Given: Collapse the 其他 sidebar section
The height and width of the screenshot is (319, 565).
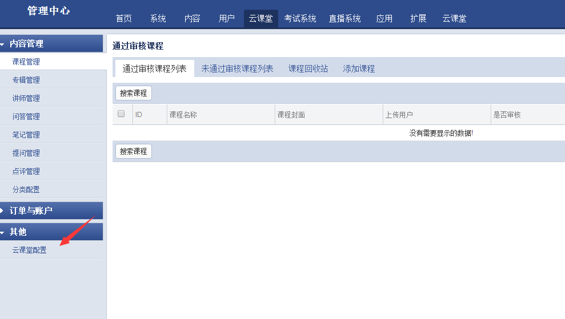Looking at the screenshot, I should tap(51, 232).
